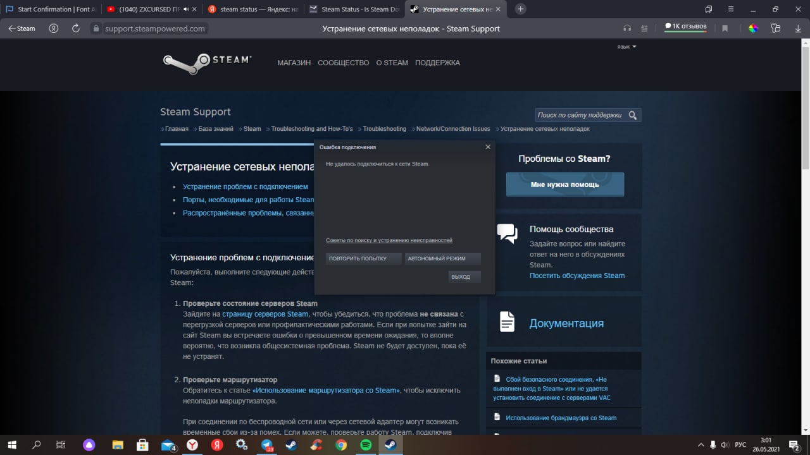The image size is (810, 455).
Task: Open the язык language dropdown
Action: click(x=626, y=47)
